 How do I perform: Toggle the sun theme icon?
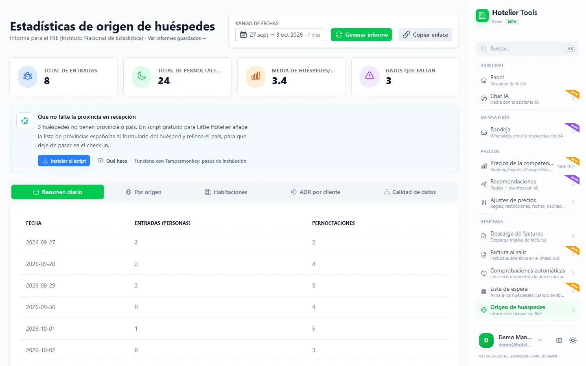(x=573, y=340)
